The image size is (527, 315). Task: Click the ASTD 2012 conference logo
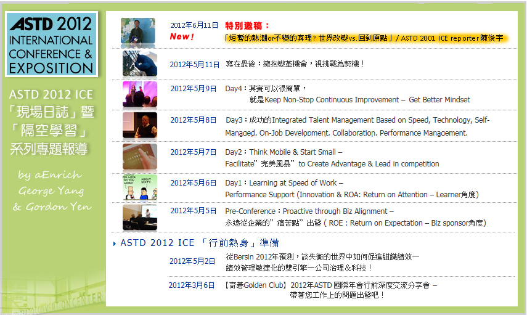pyautogui.click(x=51, y=44)
